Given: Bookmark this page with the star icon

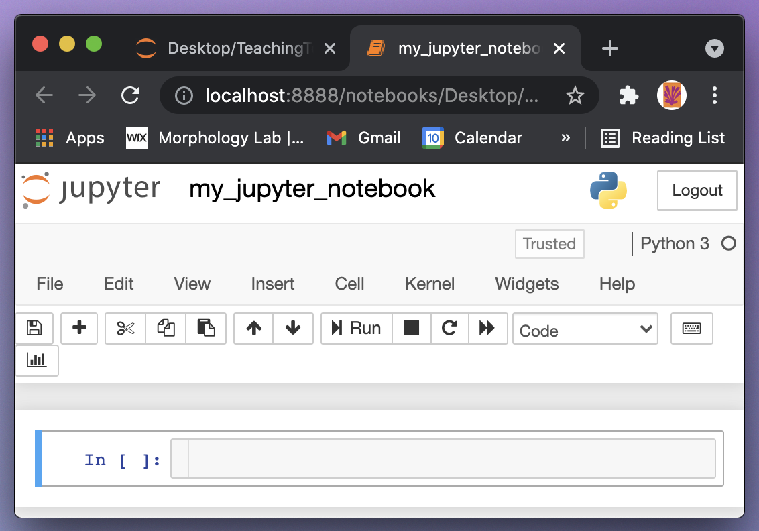Looking at the screenshot, I should pos(575,95).
